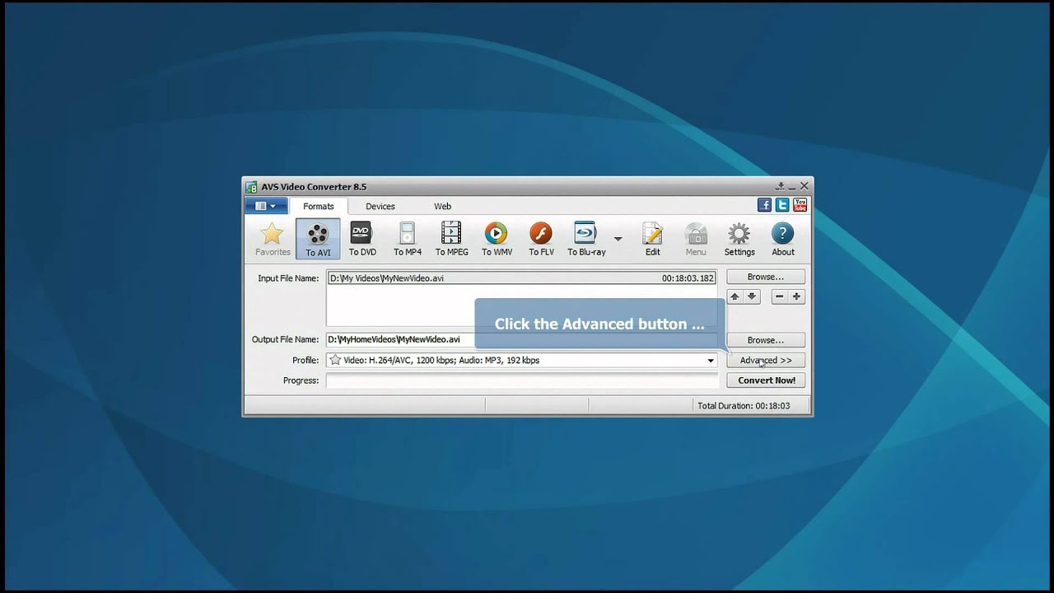This screenshot has width=1054, height=593.
Task: Start conversion with Convert Now!
Action: click(x=766, y=381)
